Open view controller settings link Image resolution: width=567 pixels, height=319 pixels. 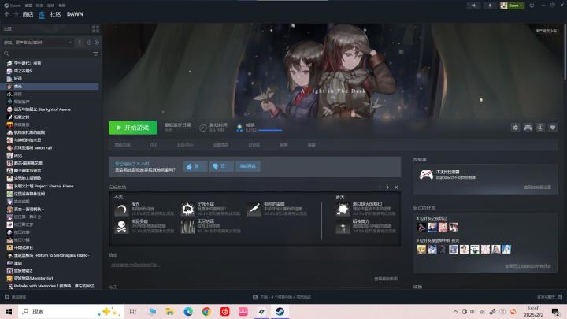click(537, 187)
